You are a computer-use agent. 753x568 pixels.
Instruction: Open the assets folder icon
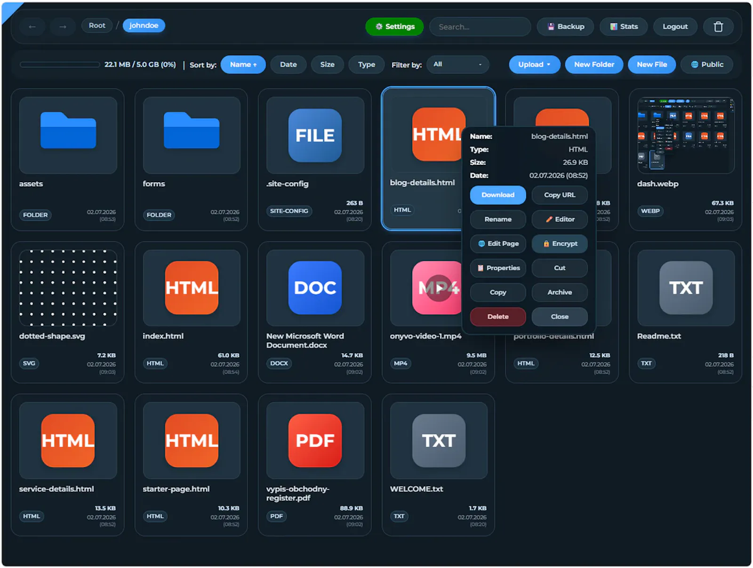[68, 130]
